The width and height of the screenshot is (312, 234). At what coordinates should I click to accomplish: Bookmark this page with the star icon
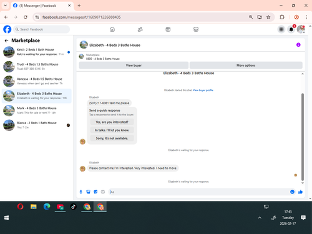coord(268,17)
